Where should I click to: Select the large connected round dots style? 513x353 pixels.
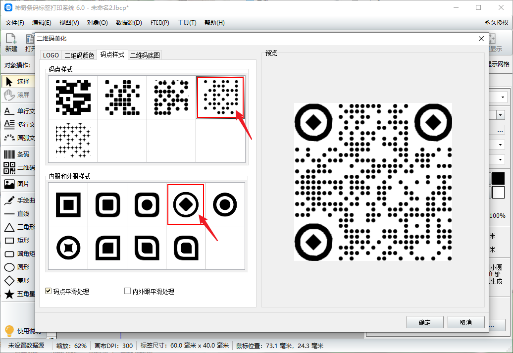pos(171,98)
